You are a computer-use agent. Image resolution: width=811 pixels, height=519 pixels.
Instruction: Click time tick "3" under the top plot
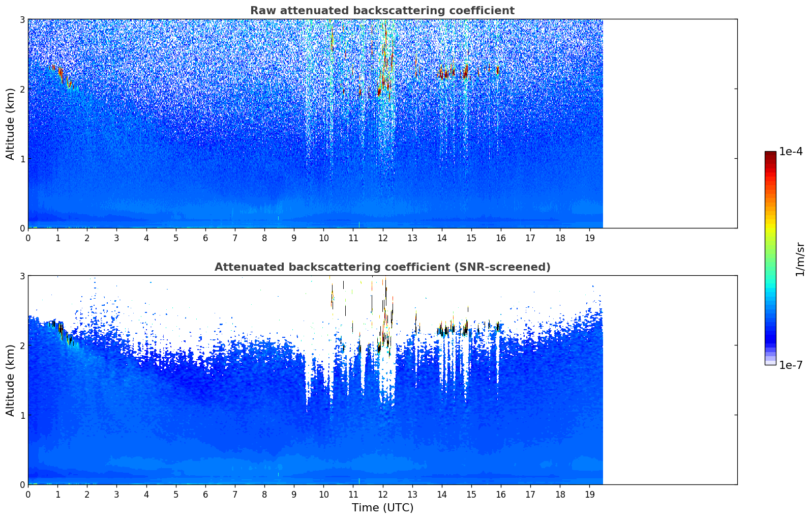116,238
